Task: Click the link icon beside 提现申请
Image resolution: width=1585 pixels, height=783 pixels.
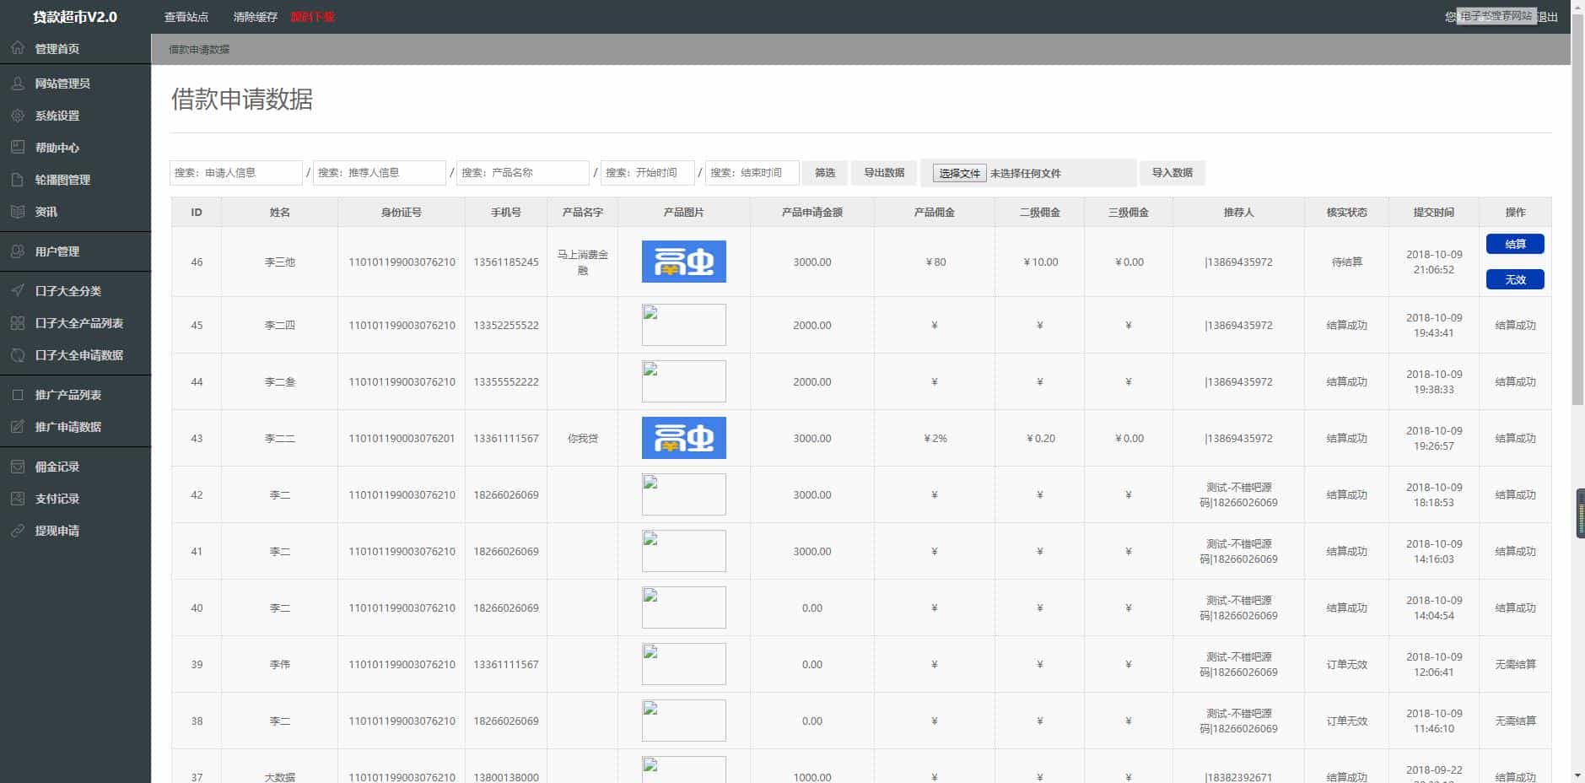Action: pyautogui.click(x=18, y=531)
